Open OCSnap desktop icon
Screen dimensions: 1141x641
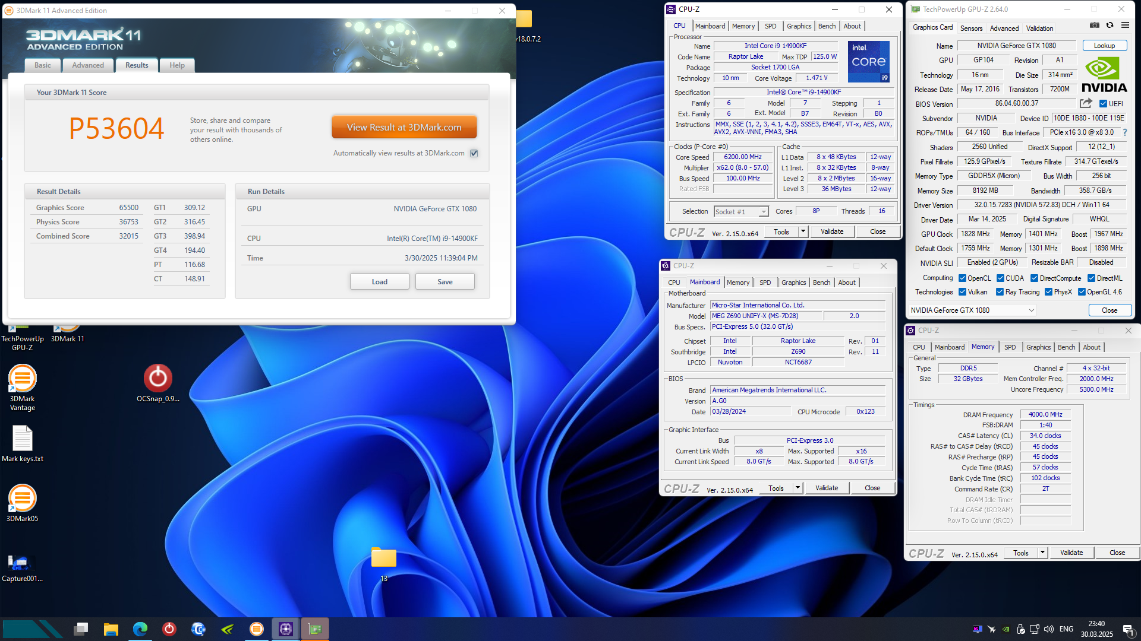click(x=158, y=383)
